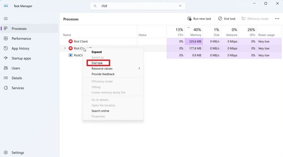This screenshot has height=157, width=283.
Task: Open Task Manager Settings
Action: pyautogui.click(x=18, y=153)
